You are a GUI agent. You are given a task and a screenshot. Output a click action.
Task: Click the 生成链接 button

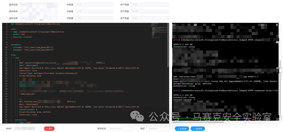coord(182,129)
